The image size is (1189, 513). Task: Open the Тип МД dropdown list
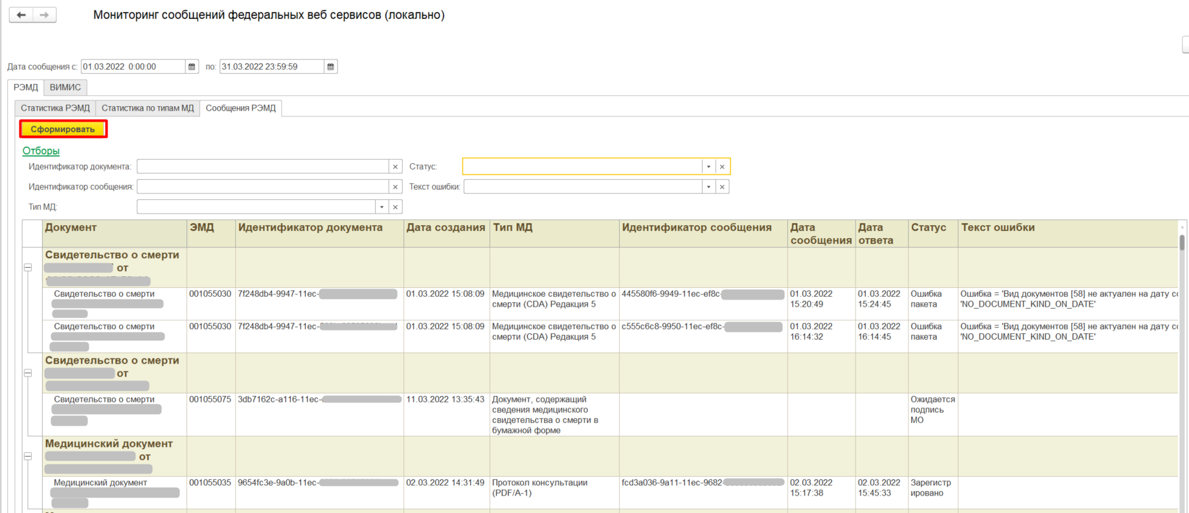(381, 207)
